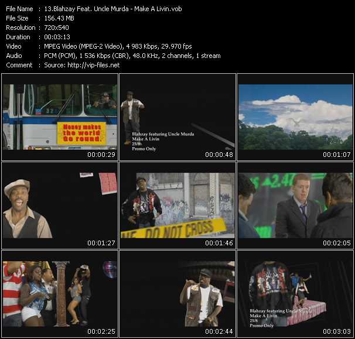Open the thumbnail timestamped 00:00:48
The width and height of the screenshot is (355, 339).
point(177,117)
